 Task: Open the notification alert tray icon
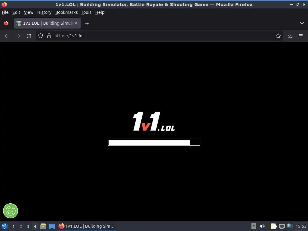click(289, 226)
